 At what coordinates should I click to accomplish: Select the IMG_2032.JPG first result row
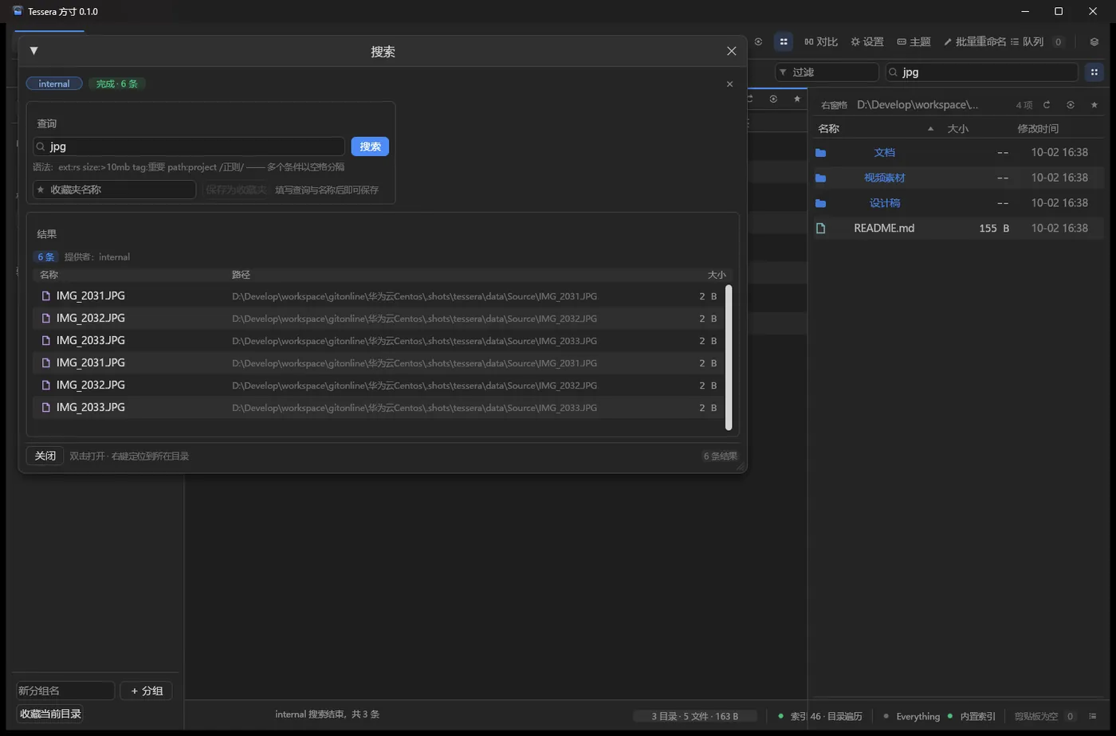tap(379, 318)
